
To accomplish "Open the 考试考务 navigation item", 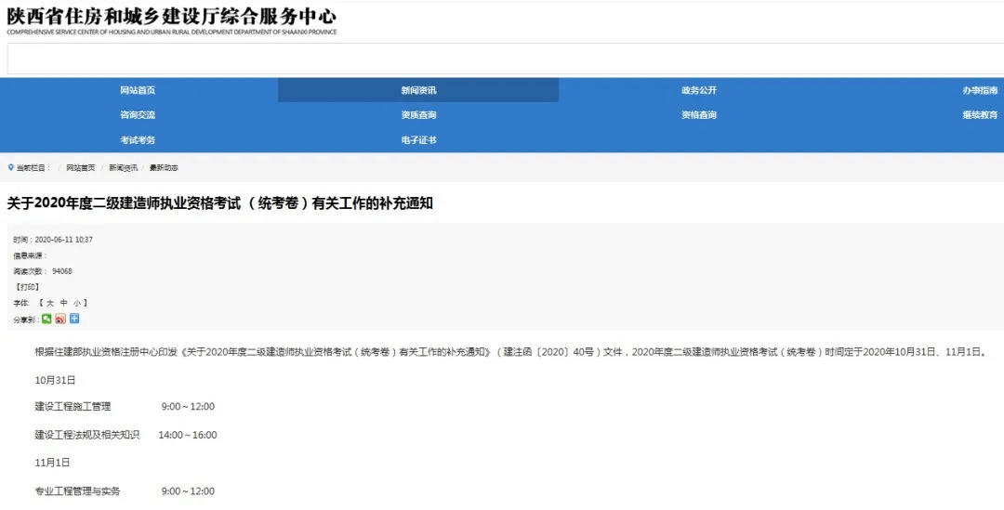I will coord(138,140).
